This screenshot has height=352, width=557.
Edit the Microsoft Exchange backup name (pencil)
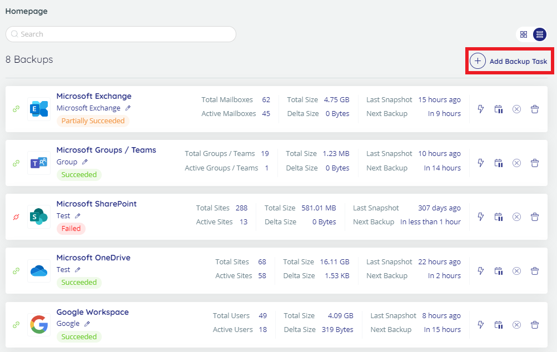(128, 108)
